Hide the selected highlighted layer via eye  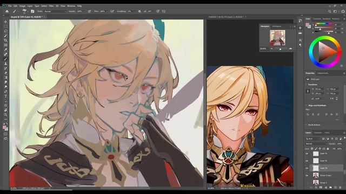[x=307, y=168]
